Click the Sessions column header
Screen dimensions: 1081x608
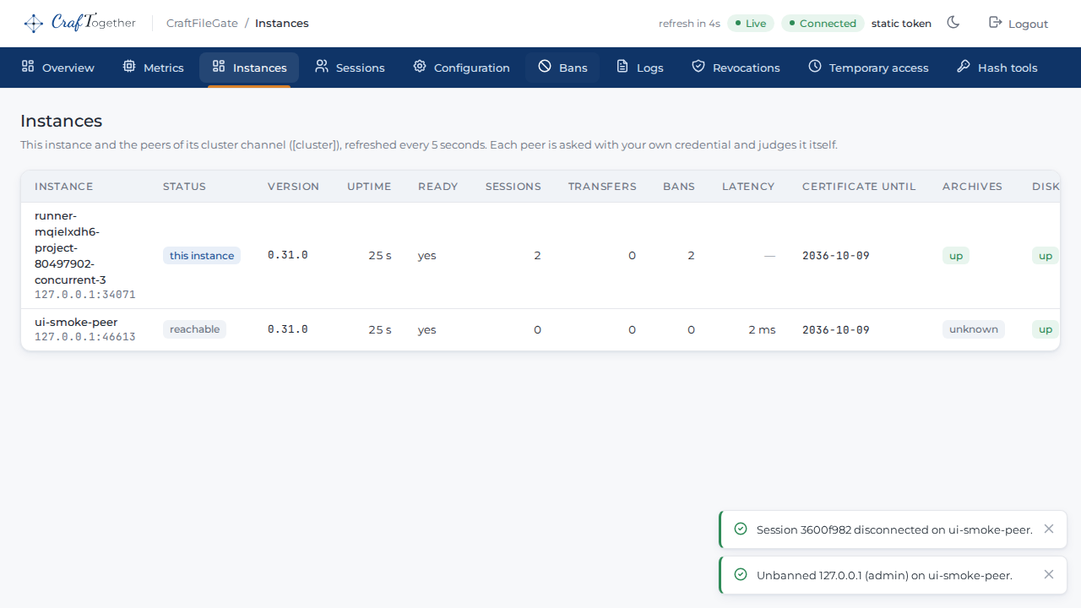(x=513, y=187)
